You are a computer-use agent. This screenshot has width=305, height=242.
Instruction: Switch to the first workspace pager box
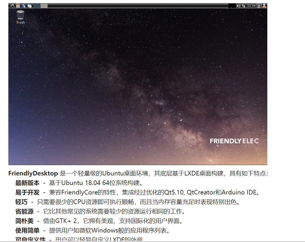(37, 6)
